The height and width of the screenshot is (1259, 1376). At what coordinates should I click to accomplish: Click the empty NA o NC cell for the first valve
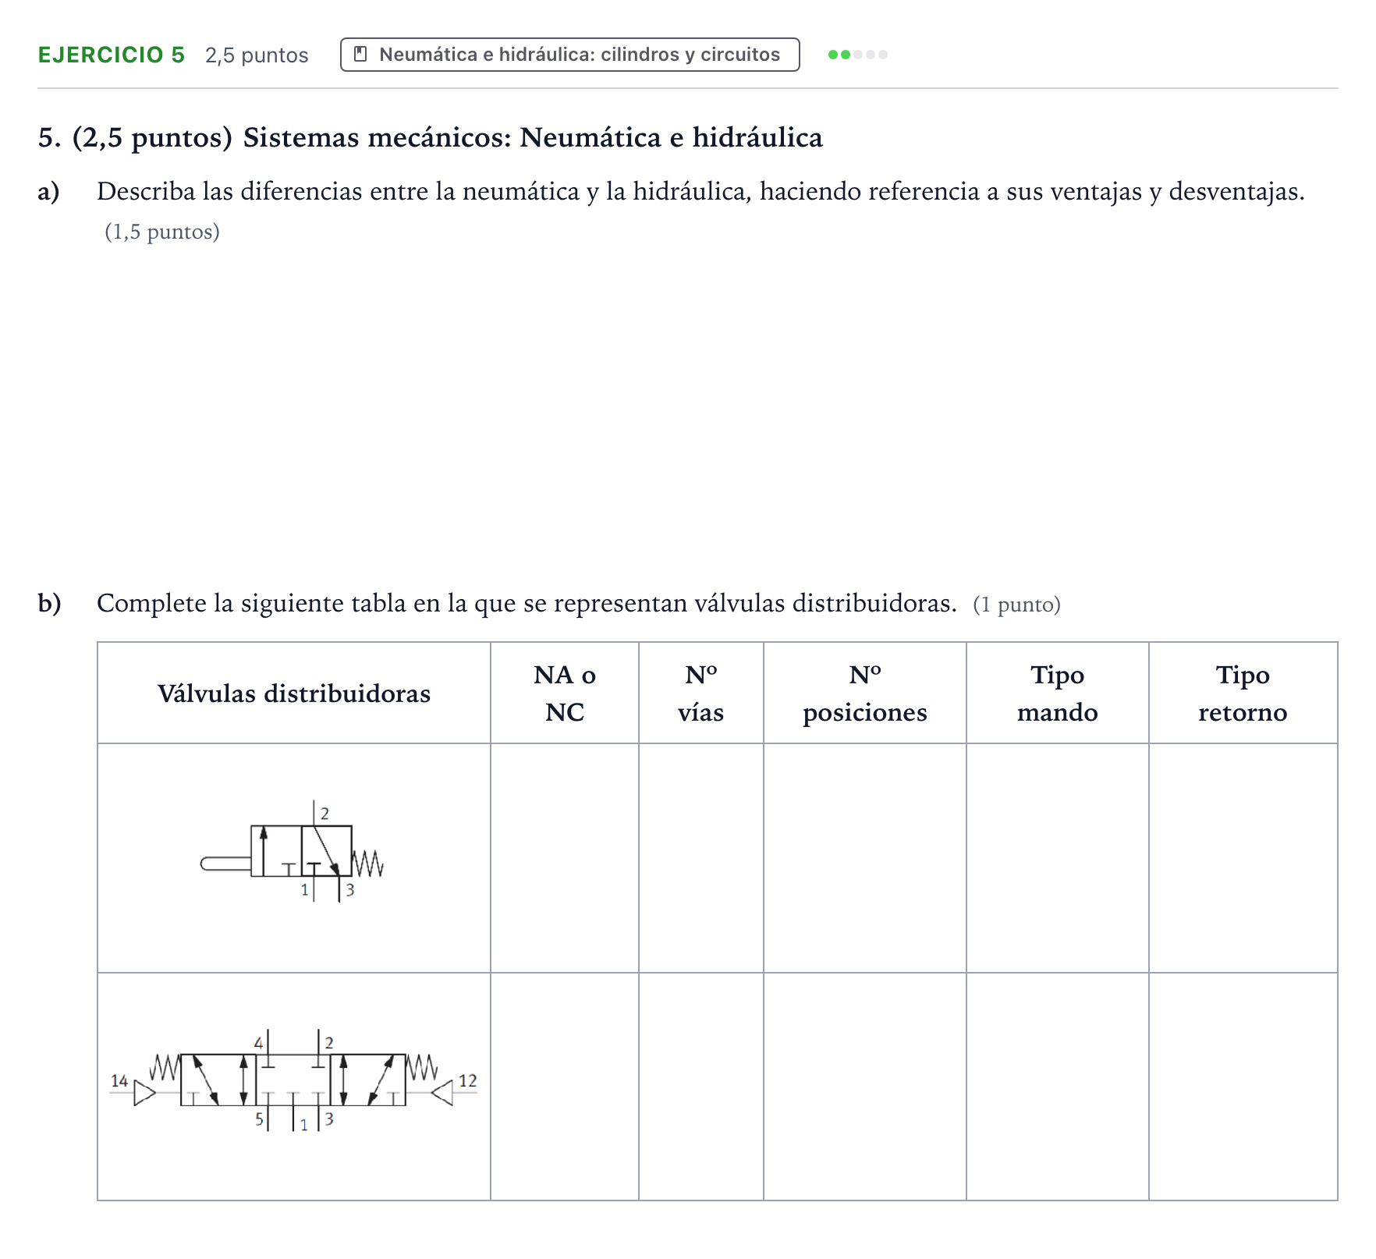(565, 858)
